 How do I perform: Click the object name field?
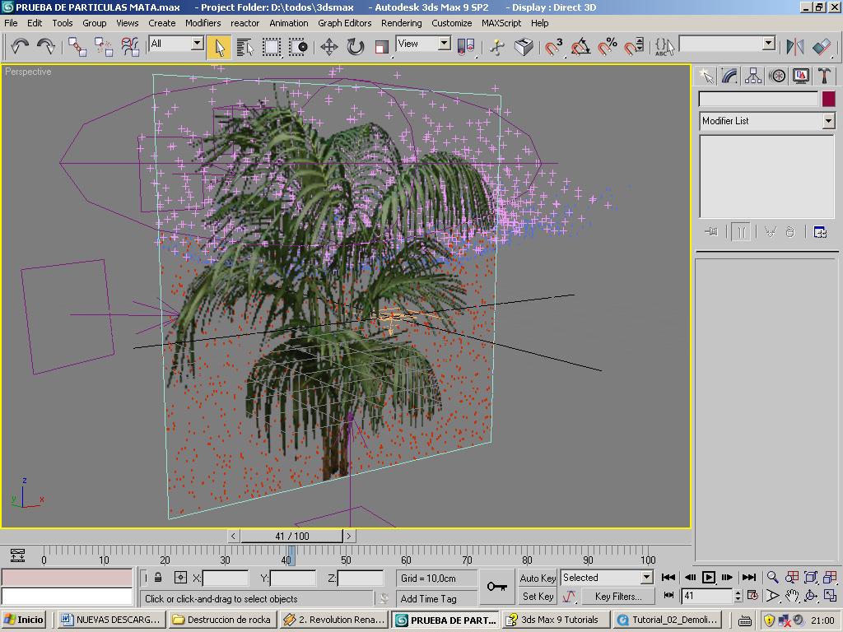[758, 99]
